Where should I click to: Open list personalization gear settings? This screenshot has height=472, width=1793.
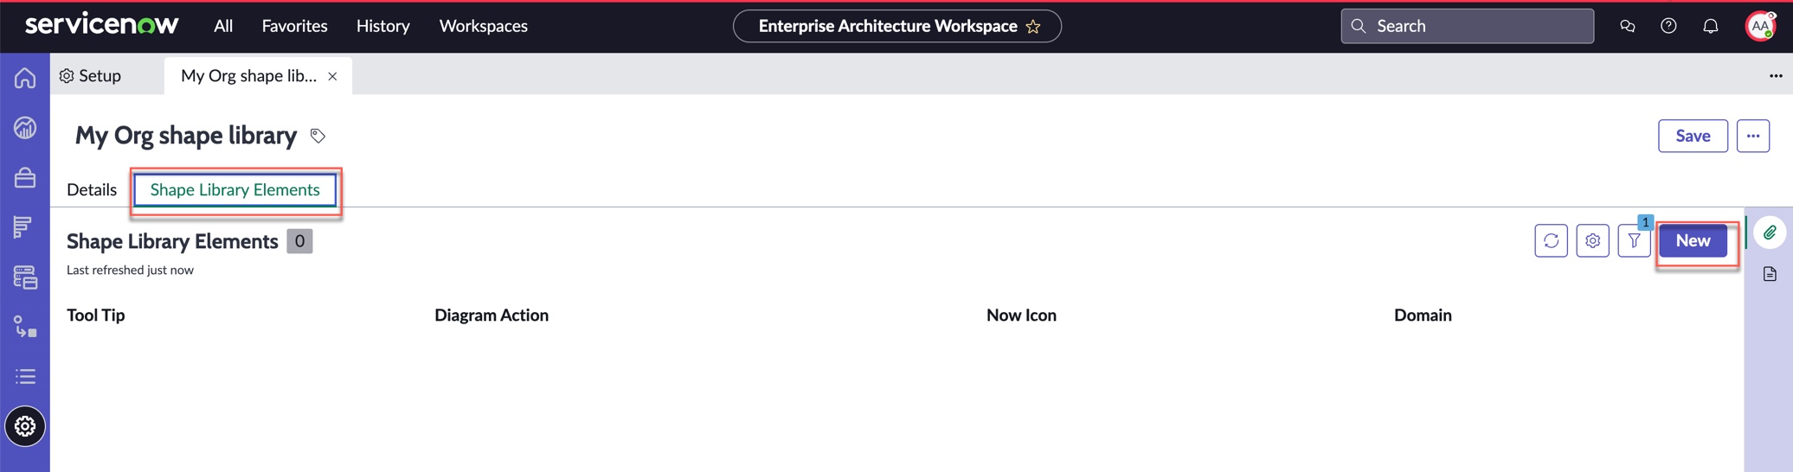pos(1592,240)
